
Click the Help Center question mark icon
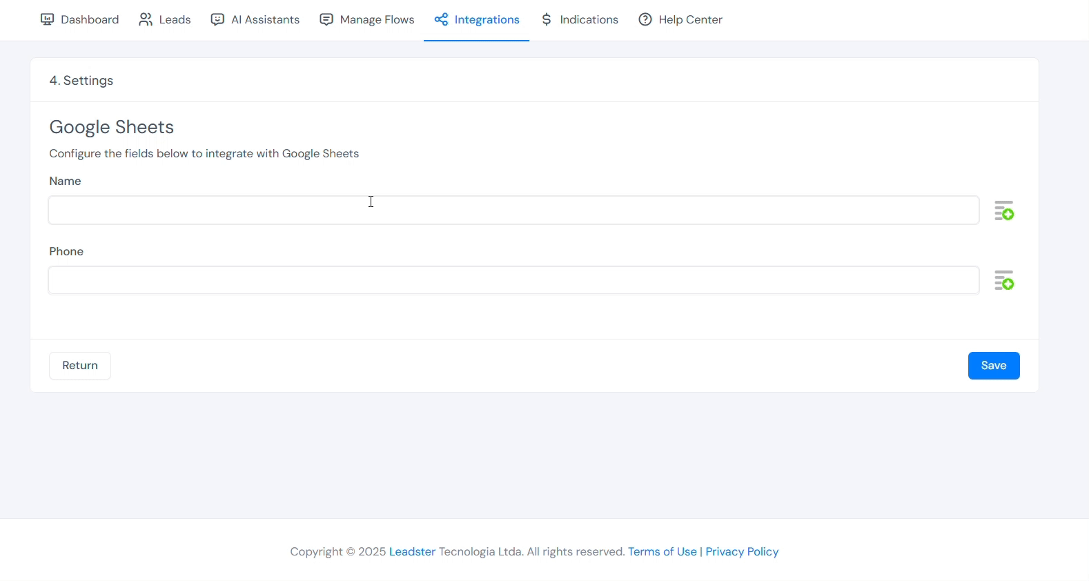click(x=645, y=19)
